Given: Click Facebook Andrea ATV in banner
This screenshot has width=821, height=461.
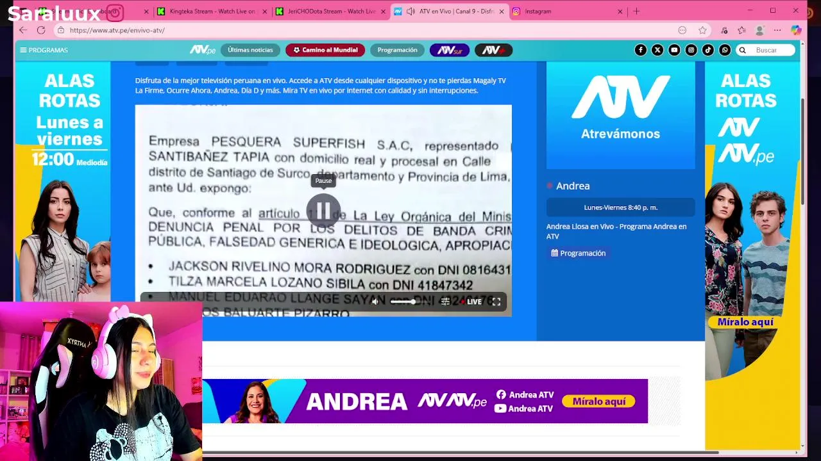Looking at the screenshot, I should pyautogui.click(x=525, y=394).
